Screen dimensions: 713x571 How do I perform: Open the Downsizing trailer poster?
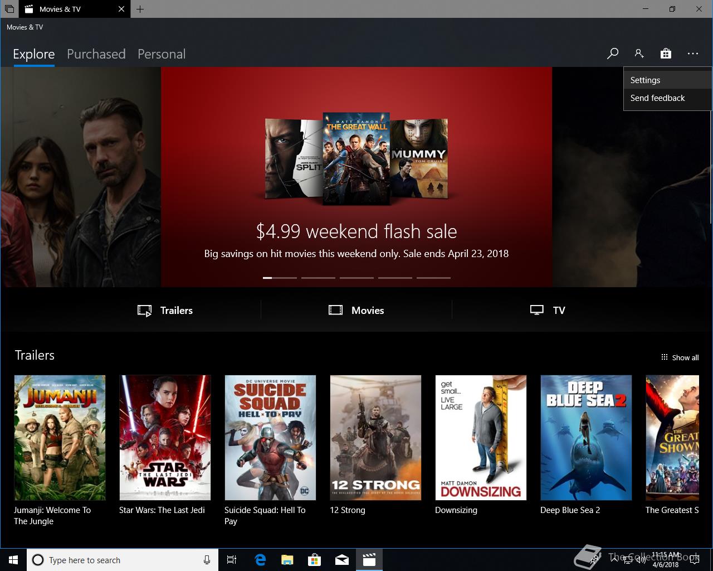pyautogui.click(x=481, y=438)
